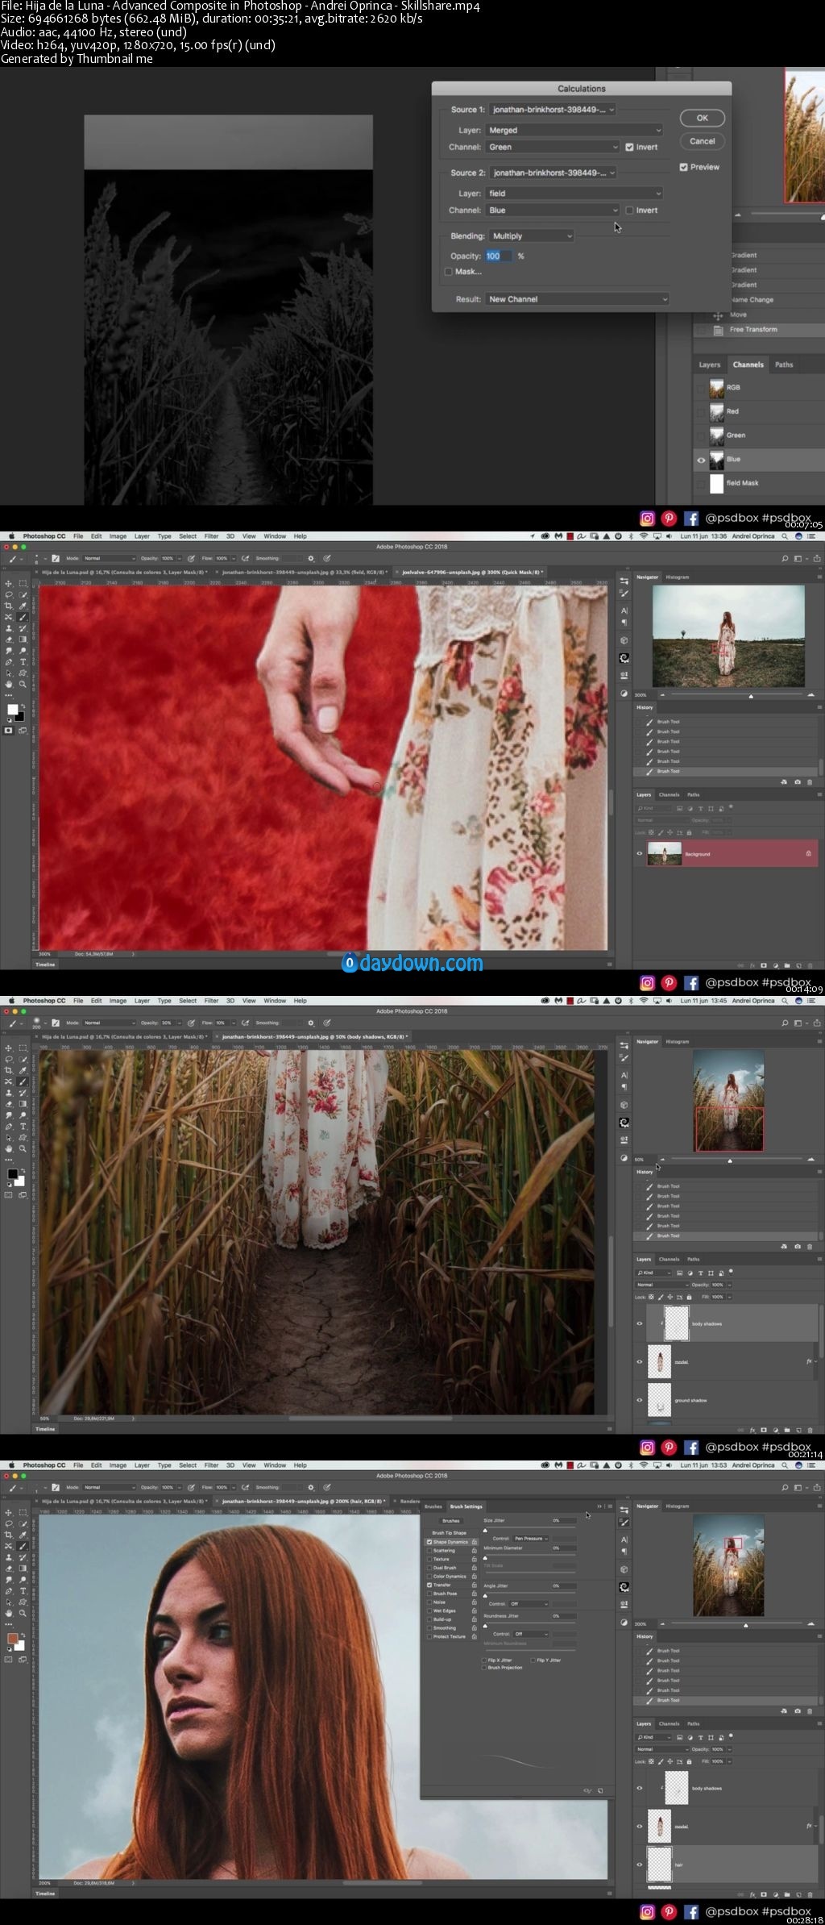Select the Clone Stamp tool in the portrait frame
This screenshot has height=1925, width=825.
point(9,1557)
